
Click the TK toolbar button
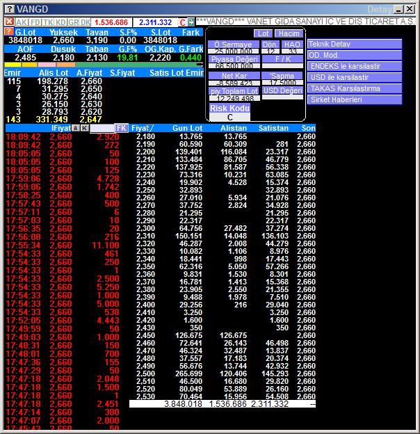[x=48, y=22]
